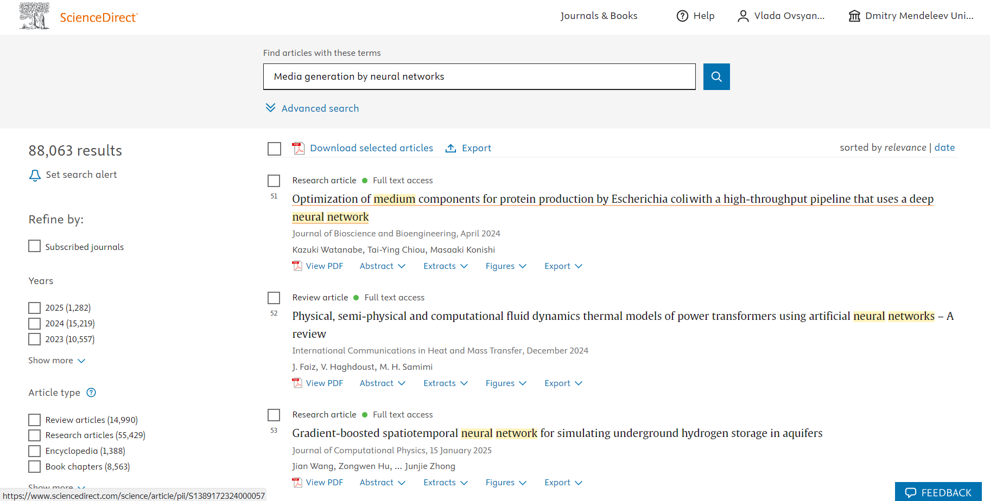Expand Extracts for article 52
Viewport: 990px width, 501px height.
click(446, 383)
